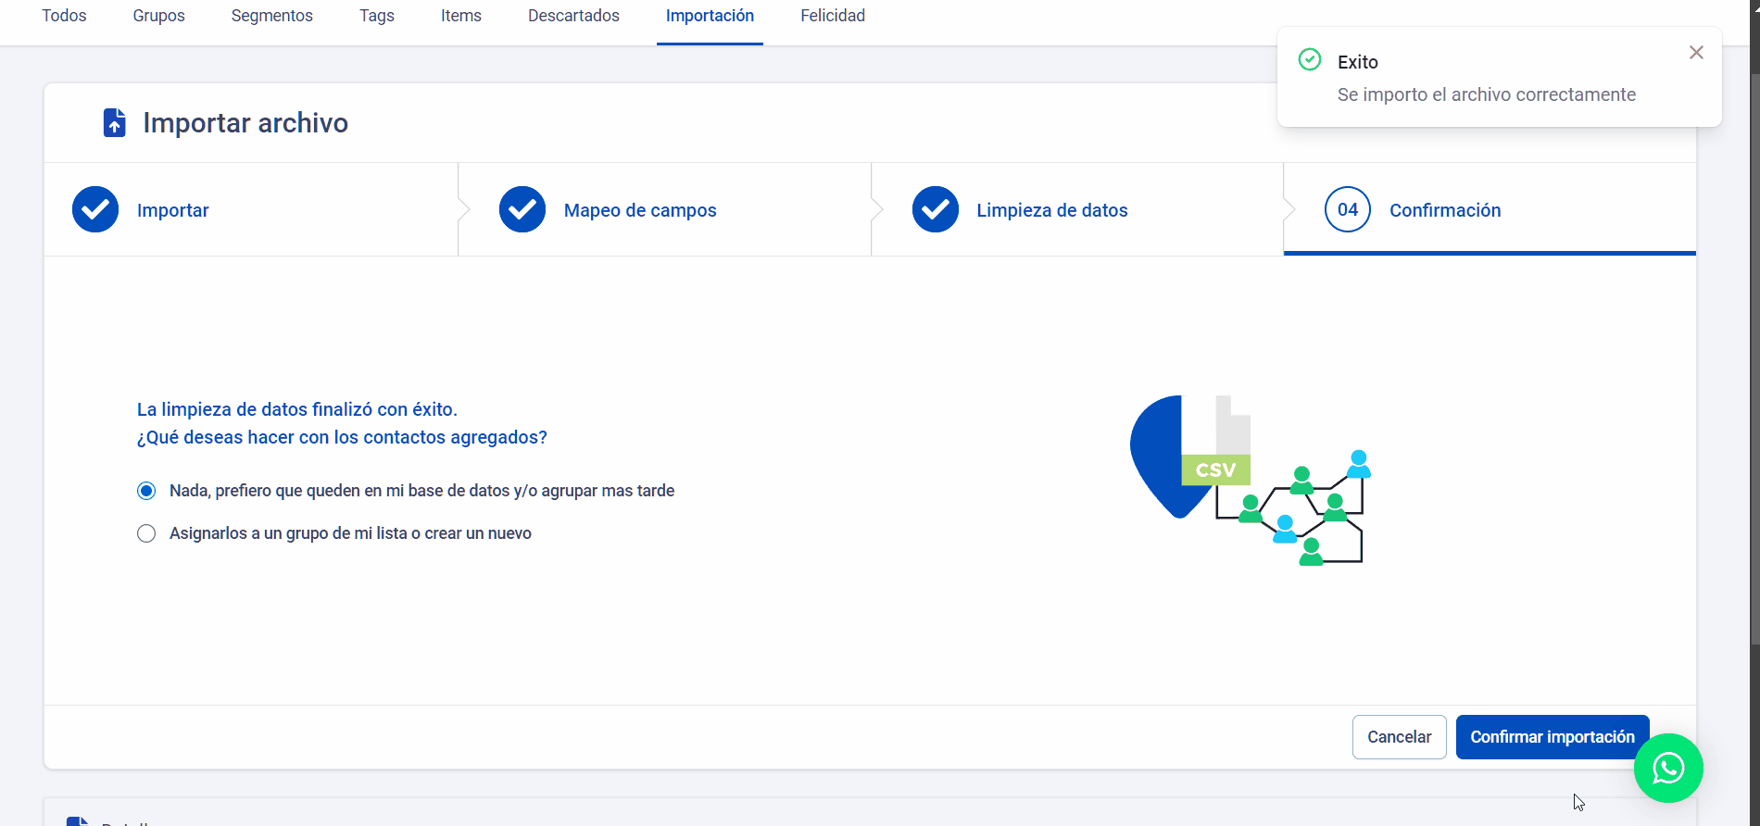
Task: Switch to the Todos tab
Action: pyautogui.click(x=64, y=16)
